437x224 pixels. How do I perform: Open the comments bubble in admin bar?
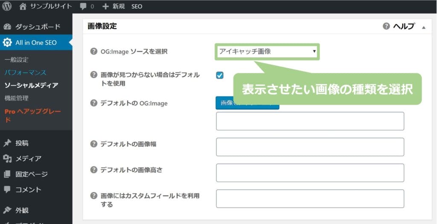tap(87, 6)
